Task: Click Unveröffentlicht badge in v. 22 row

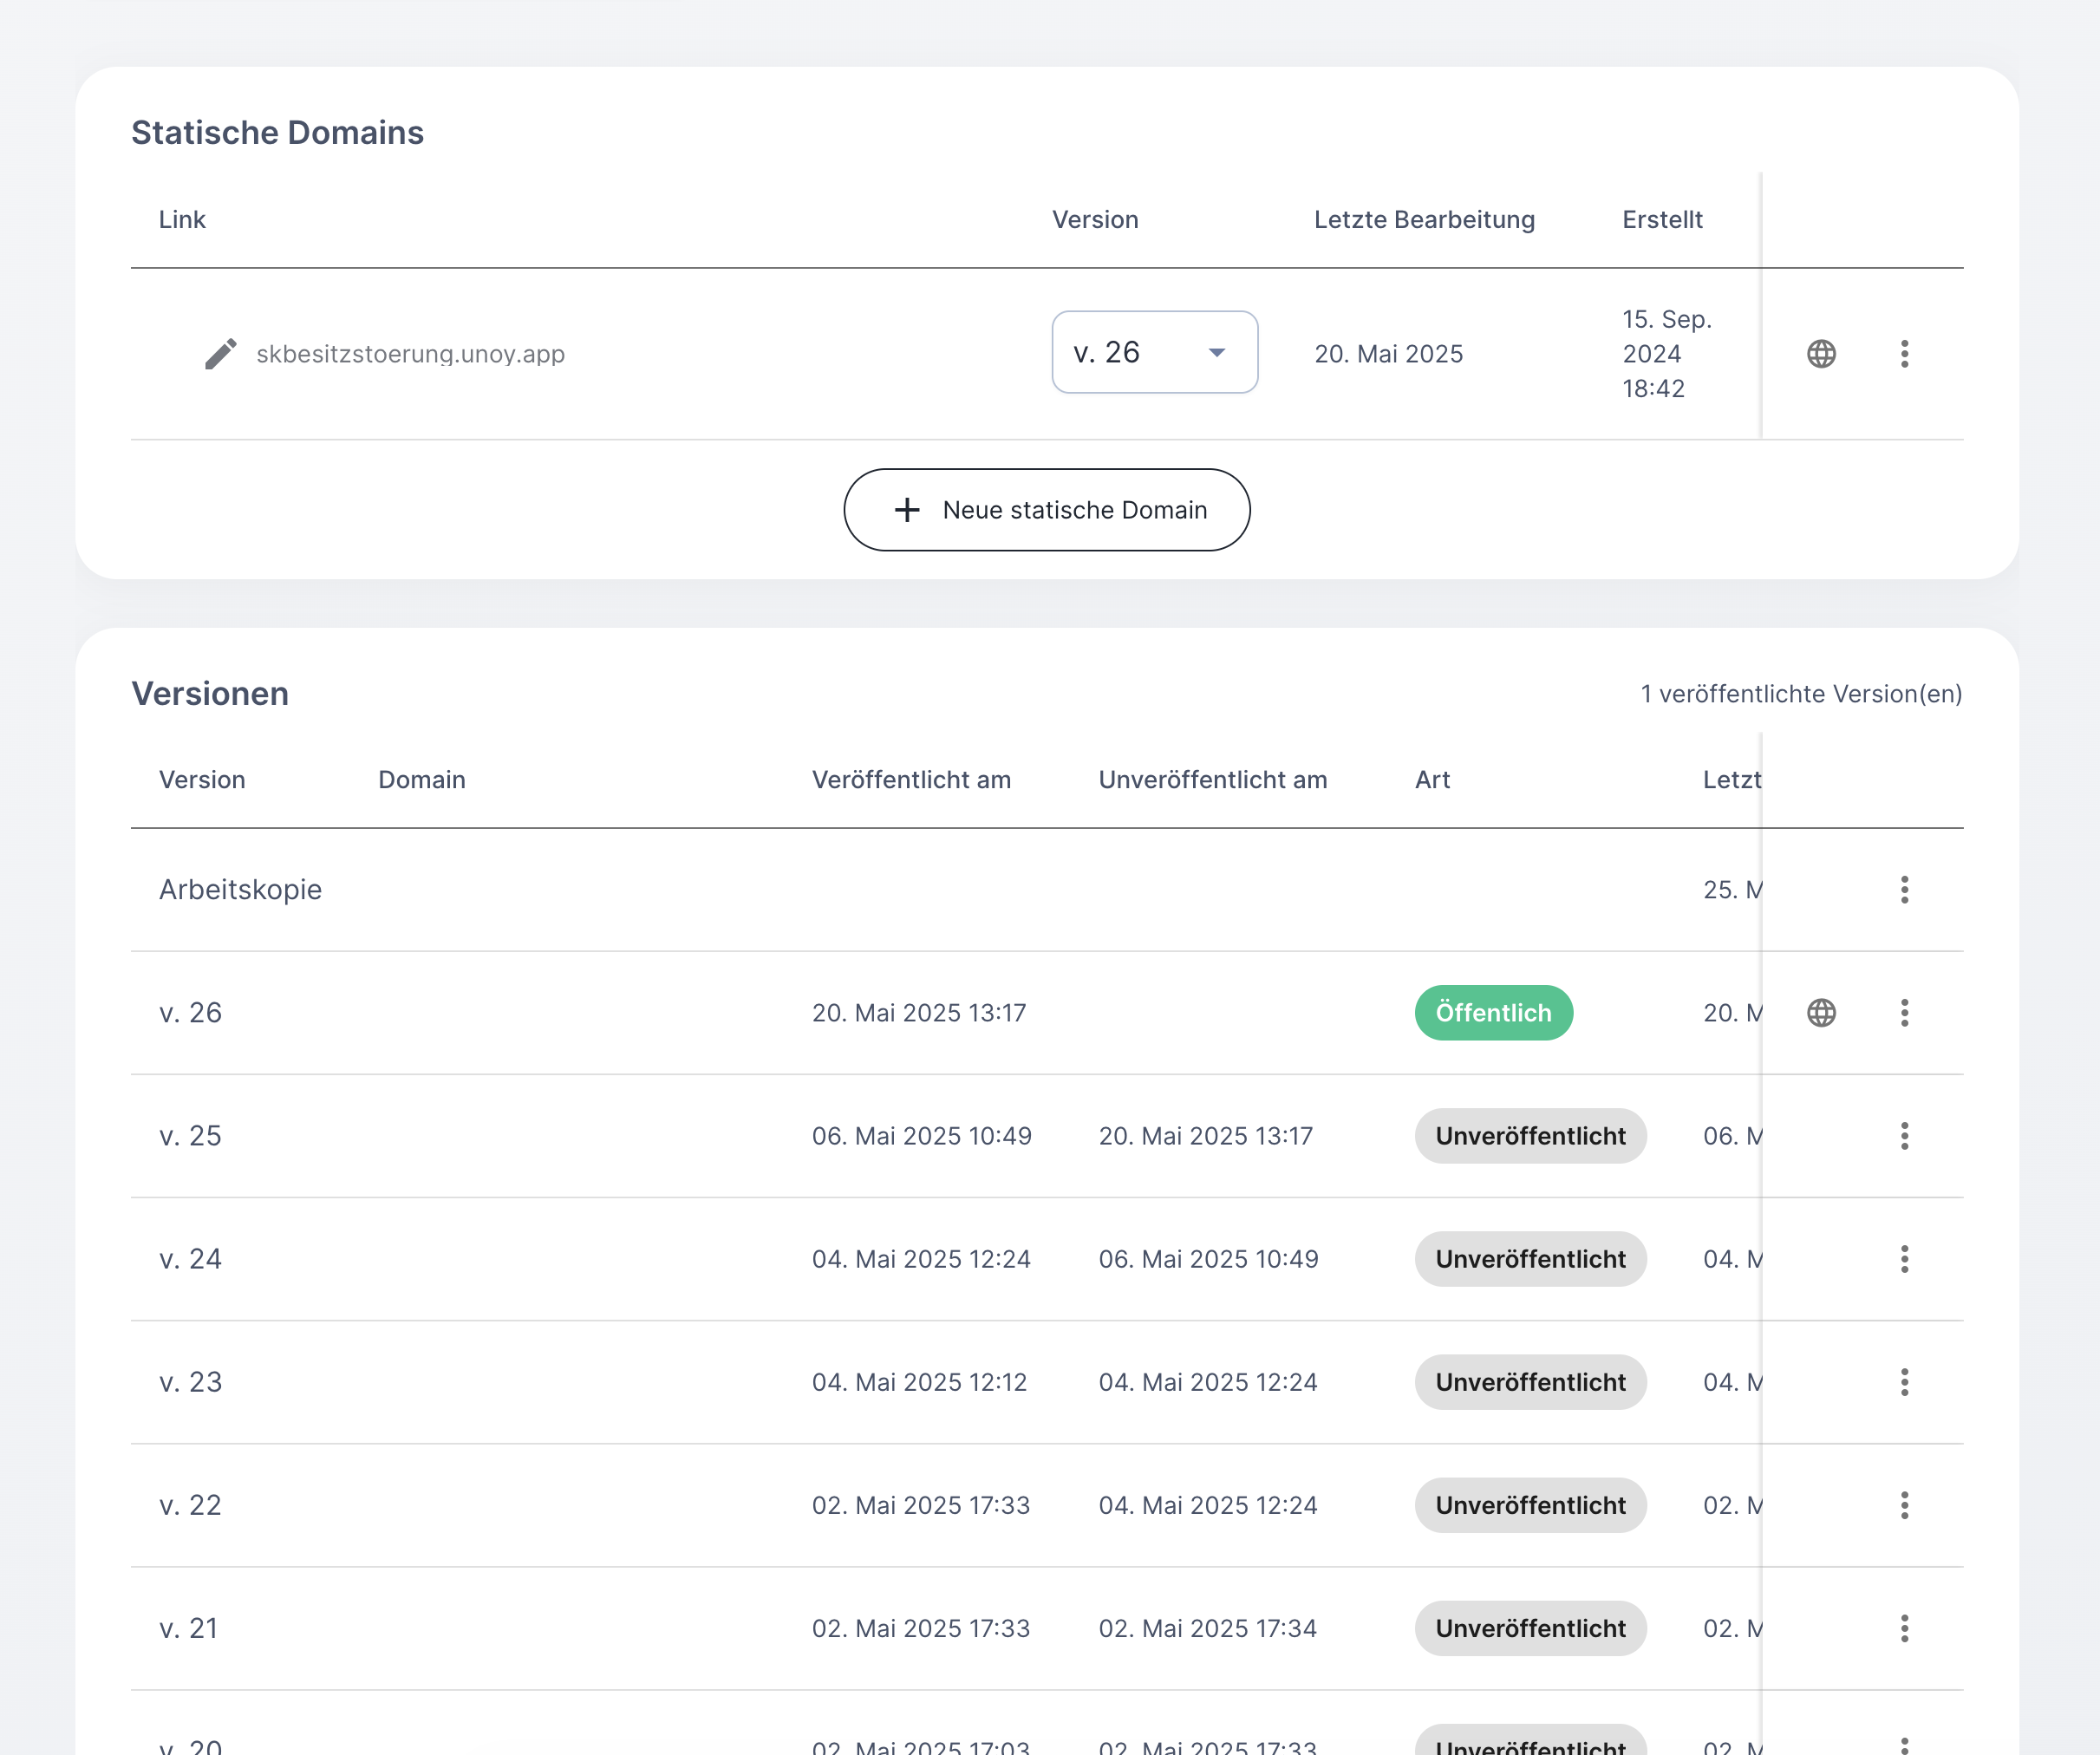Action: click(x=1530, y=1505)
